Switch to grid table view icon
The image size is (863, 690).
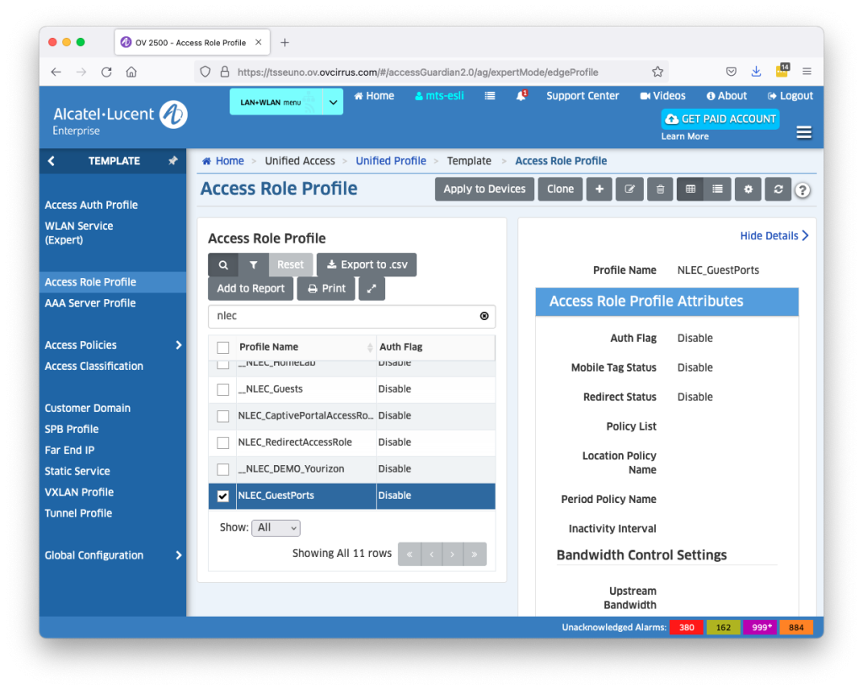point(690,190)
